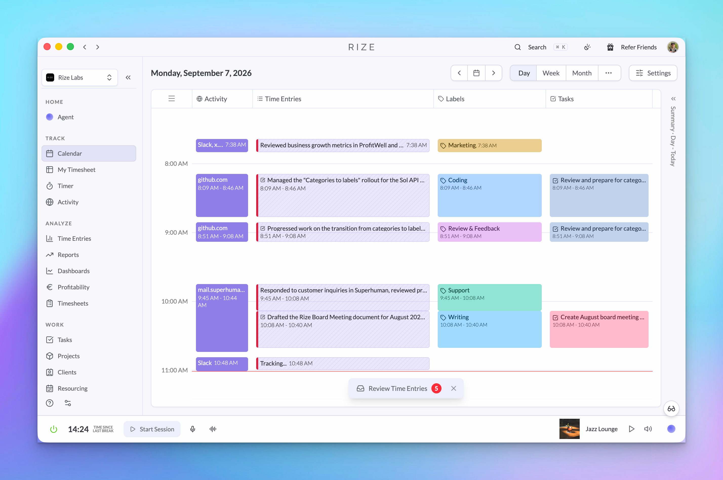Open the Profitability page

[89, 287]
